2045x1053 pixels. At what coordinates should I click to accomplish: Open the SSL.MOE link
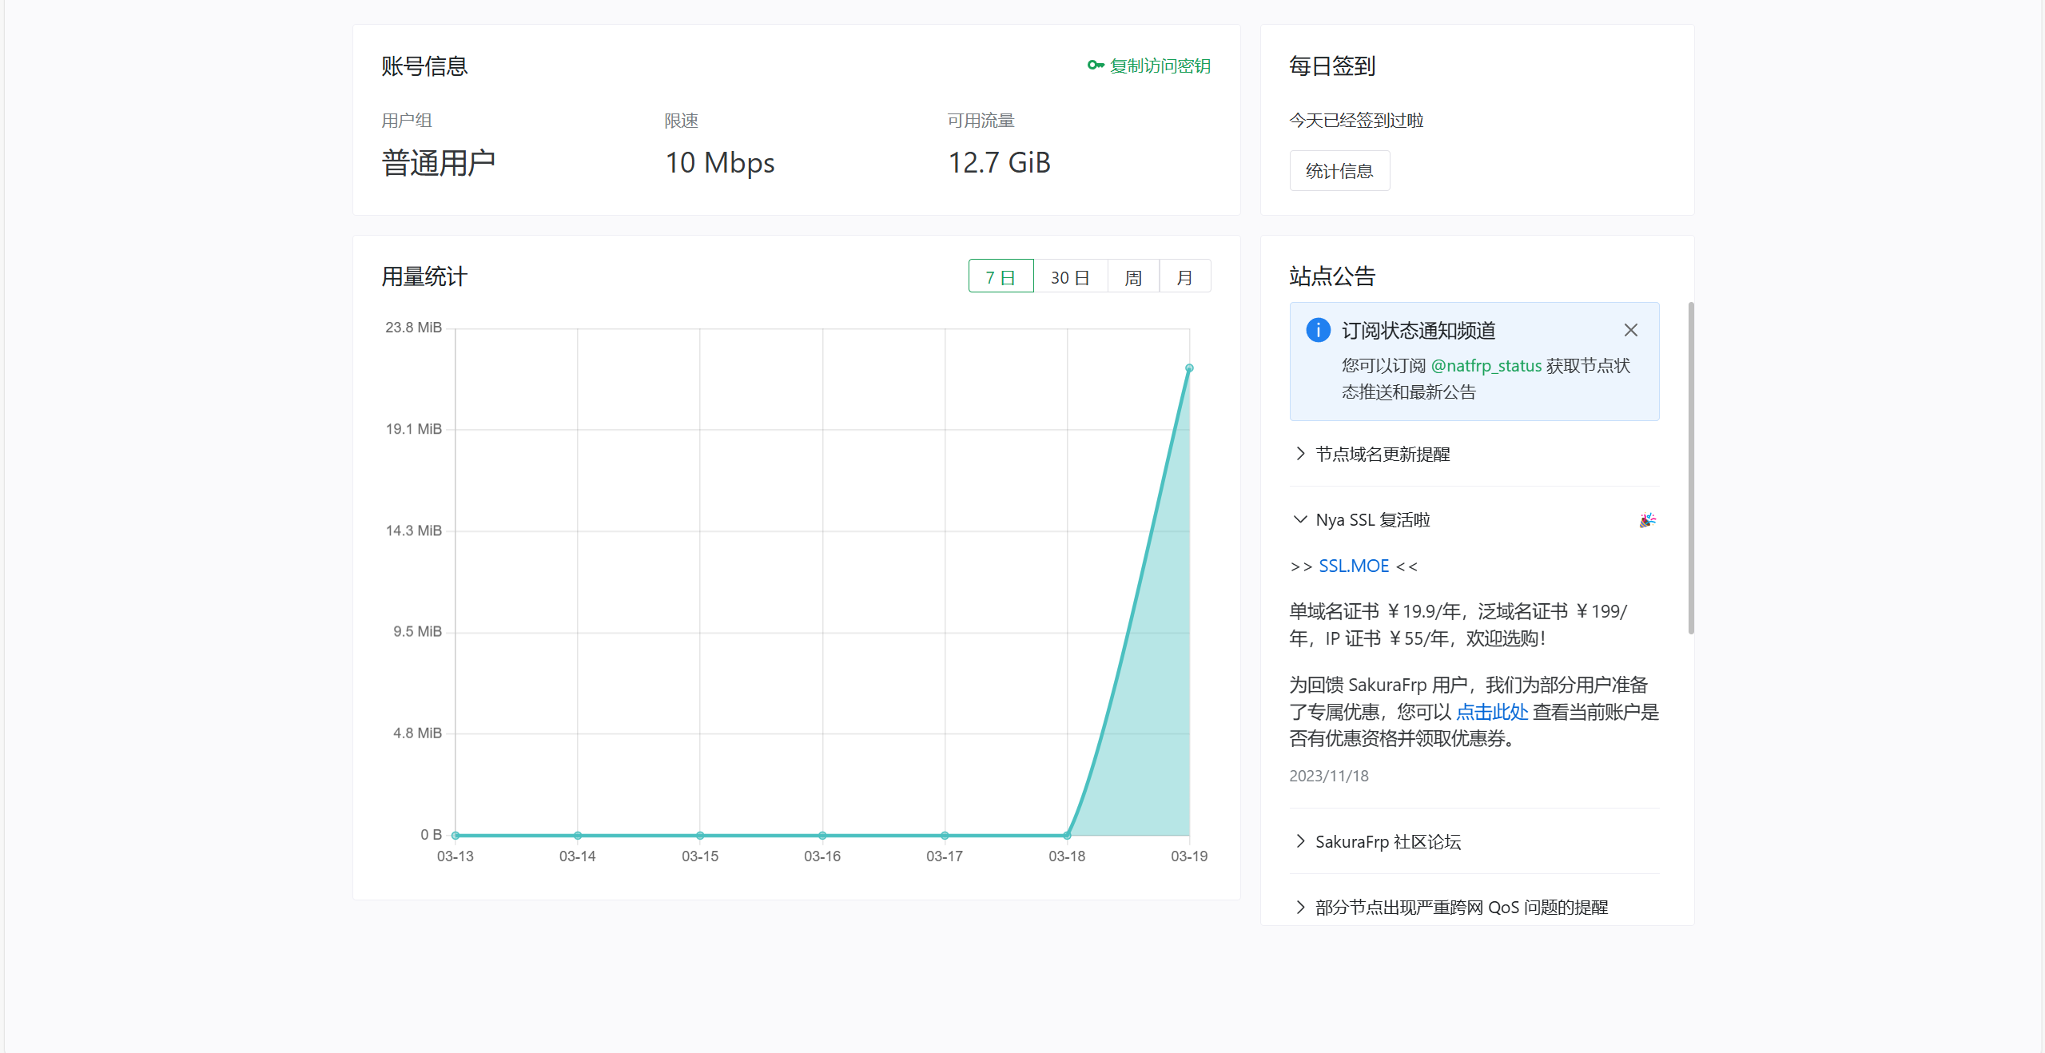tap(1353, 566)
